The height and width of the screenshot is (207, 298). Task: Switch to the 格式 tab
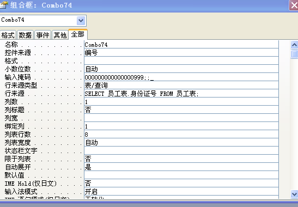[x=8, y=35]
